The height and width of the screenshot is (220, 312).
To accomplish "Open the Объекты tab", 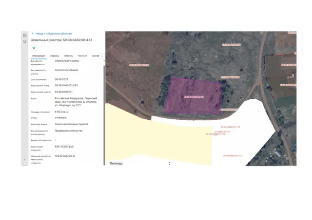I will (x=68, y=56).
